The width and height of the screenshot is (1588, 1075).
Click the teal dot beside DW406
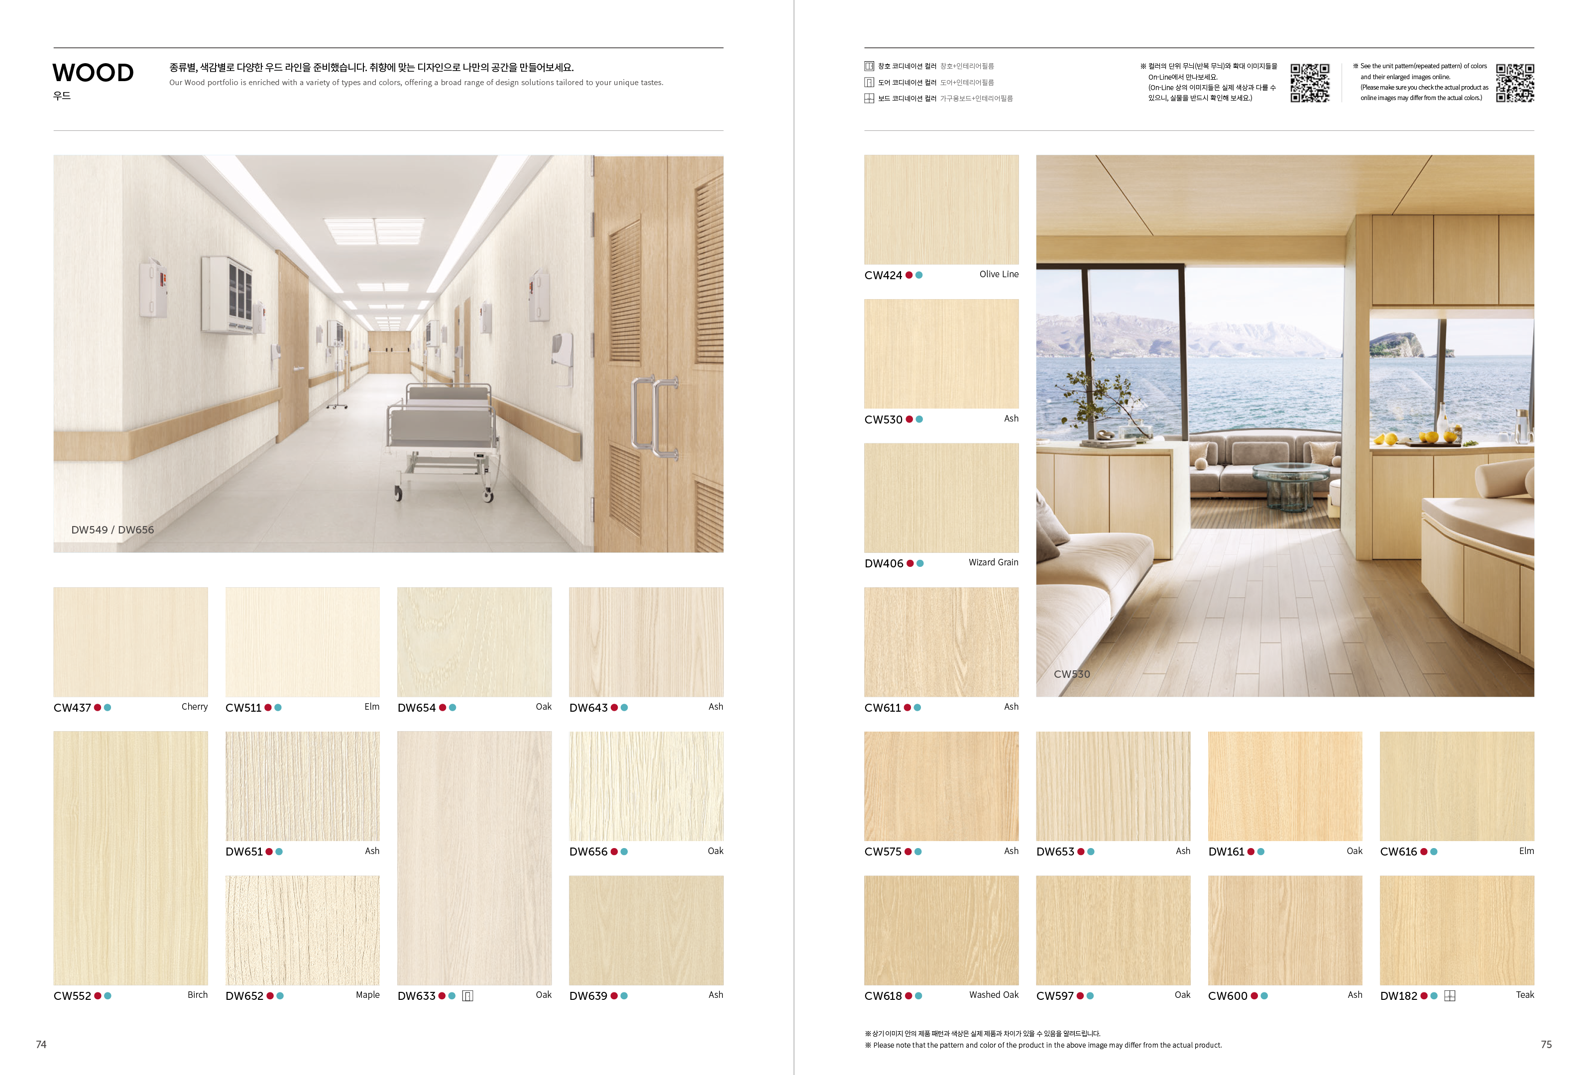click(x=920, y=563)
